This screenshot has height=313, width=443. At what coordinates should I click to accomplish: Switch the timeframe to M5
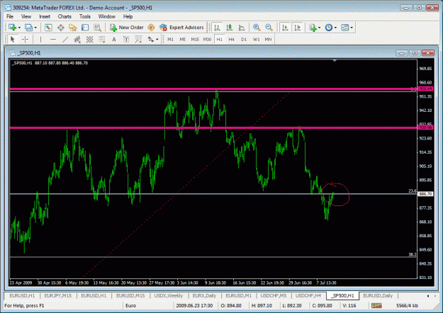coord(182,39)
